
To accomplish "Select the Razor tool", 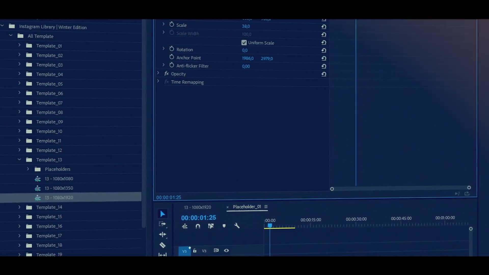I will click(x=162, y=245).
